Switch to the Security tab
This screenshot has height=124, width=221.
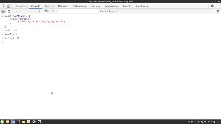tap(127, 6)
